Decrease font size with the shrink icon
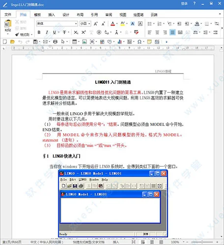Viewport: 224px width, 245px height. 103,24
